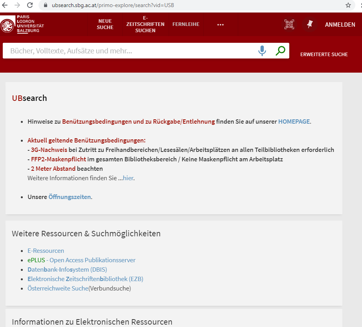Image resolution: width=362 pixels, height=327 pixels.
Task: Bookmark page with the star icon
Action: pos(348,5)
